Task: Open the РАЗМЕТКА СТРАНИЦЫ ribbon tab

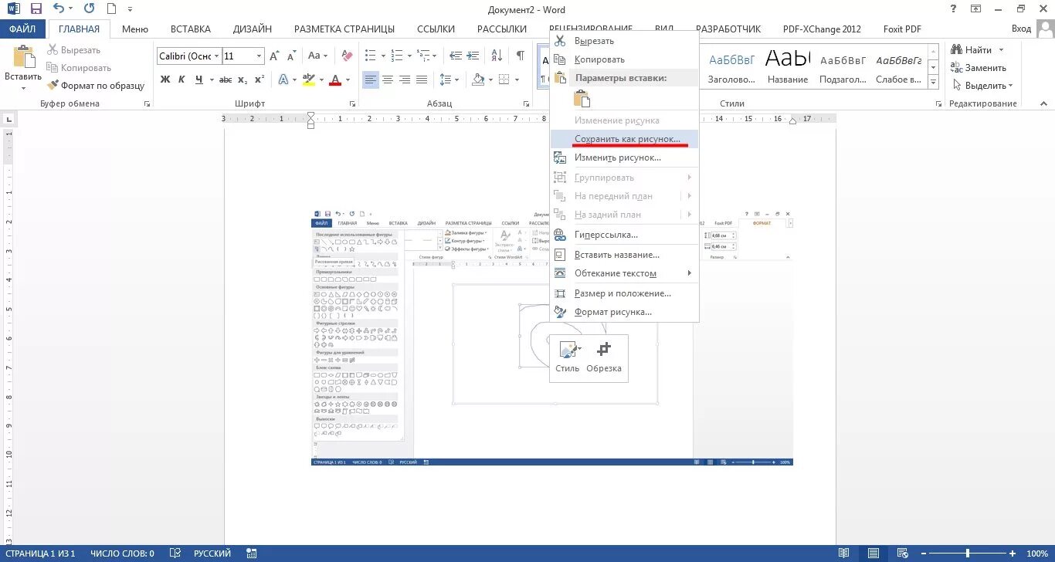Action: [x=344, y=29]
